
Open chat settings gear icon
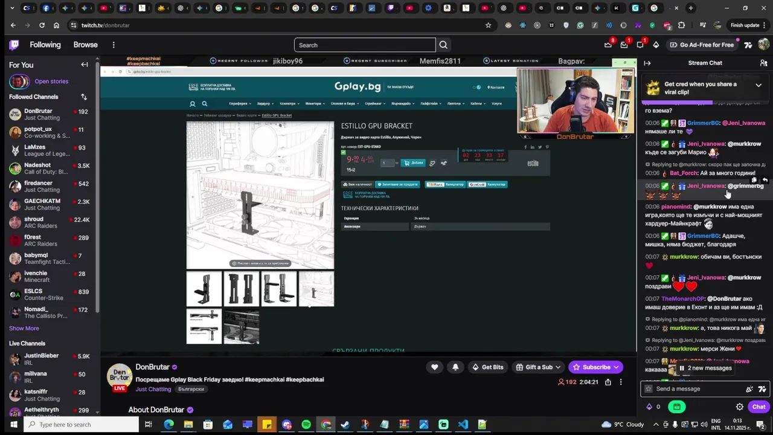tap(740, 407)
